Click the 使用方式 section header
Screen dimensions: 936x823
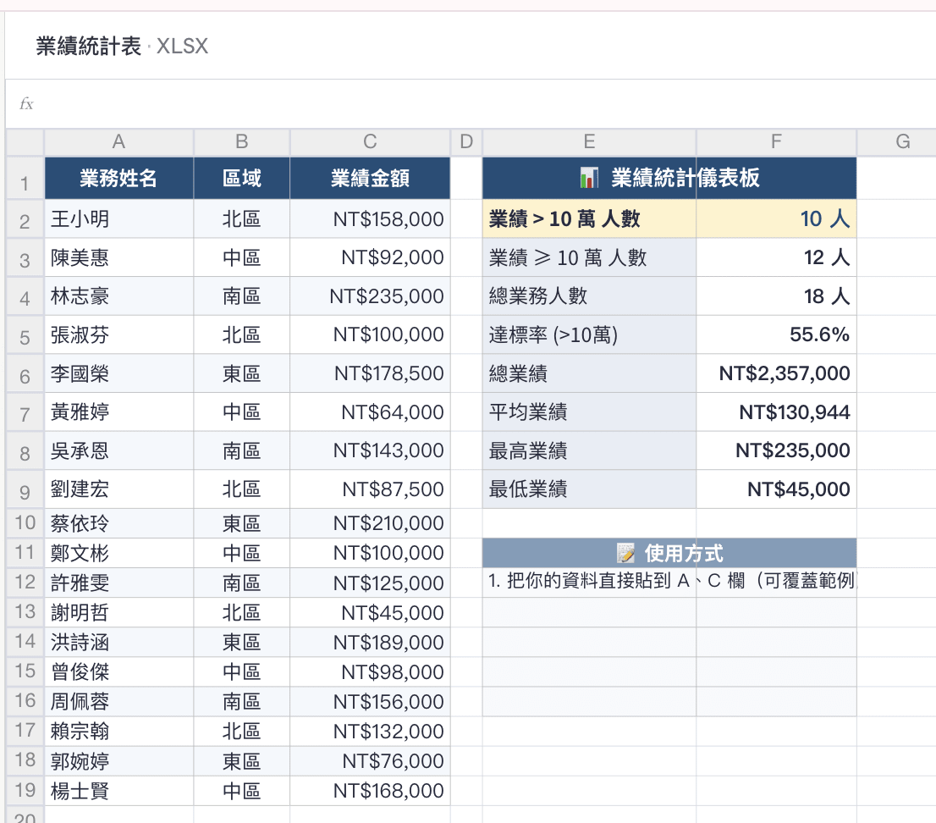(669, 553)
